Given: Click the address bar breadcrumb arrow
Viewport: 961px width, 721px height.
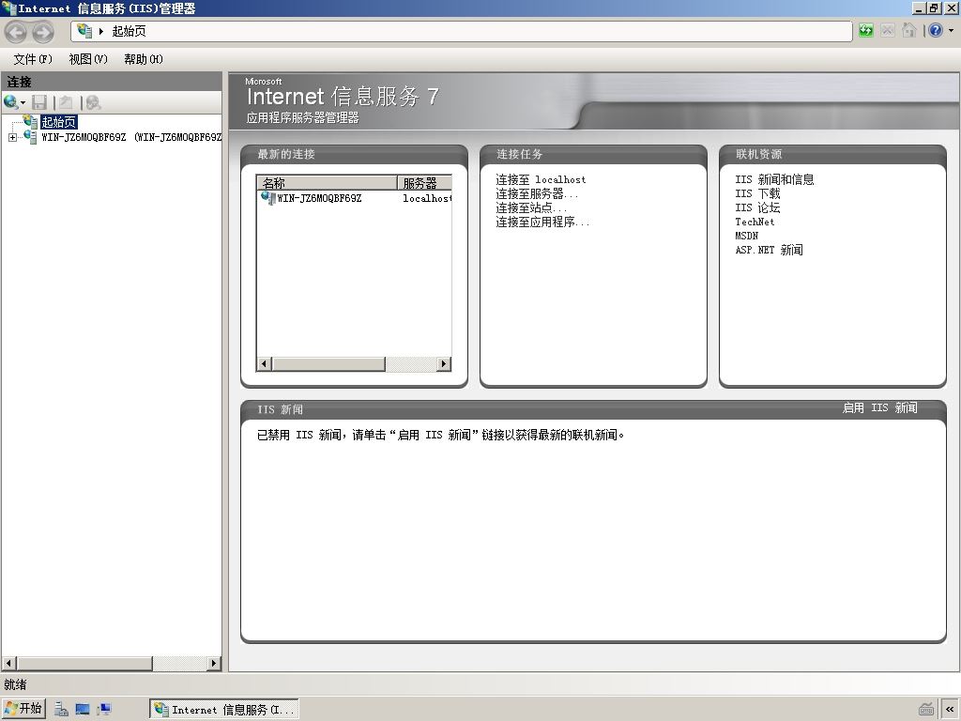Looking at the screenshot, I should pyautogui.click(x=101, y=31).
